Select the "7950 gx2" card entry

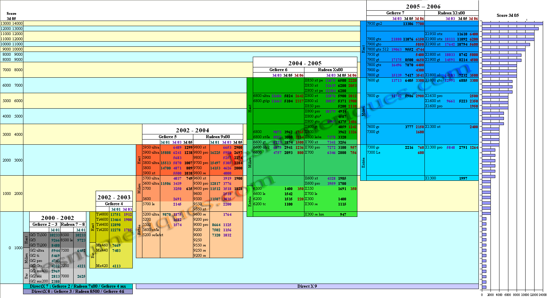[374, 24]
